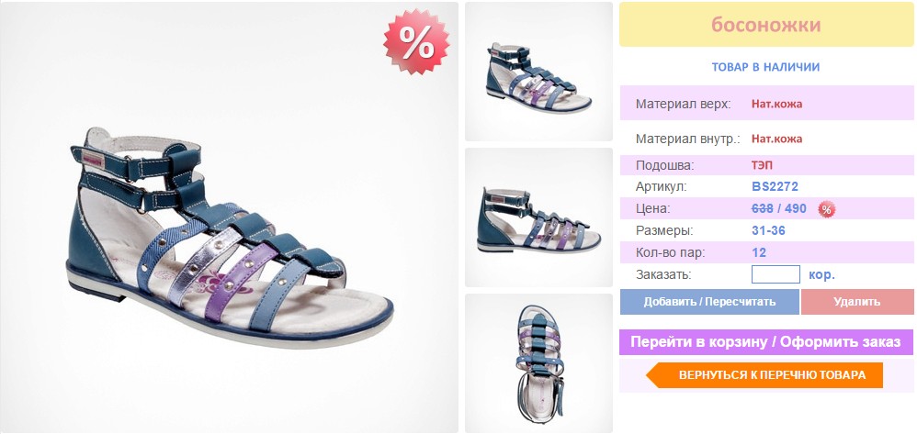Click the pair count value 12
The image size is (917, 434).
click(759, 253)
